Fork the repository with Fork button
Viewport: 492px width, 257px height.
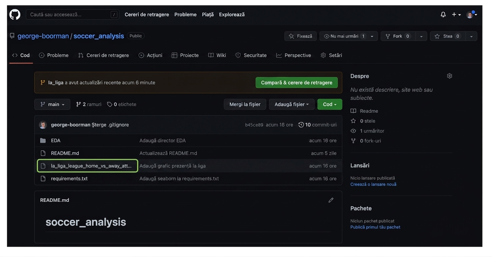pyautogui.click(x=398, y=36)
